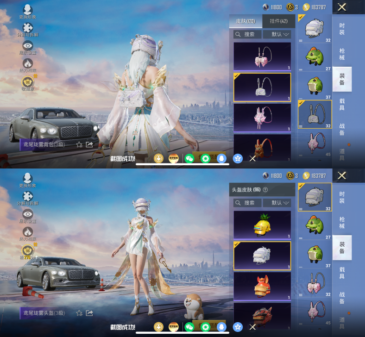Share to WeChat in lower share bar
Screen dimensions: 365x337
click(189, 327)
